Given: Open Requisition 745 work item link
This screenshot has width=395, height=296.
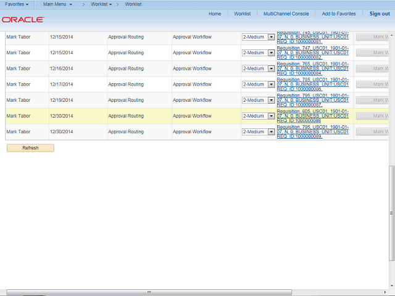Looking at the screenshot, I should click(x=313, y=38).
